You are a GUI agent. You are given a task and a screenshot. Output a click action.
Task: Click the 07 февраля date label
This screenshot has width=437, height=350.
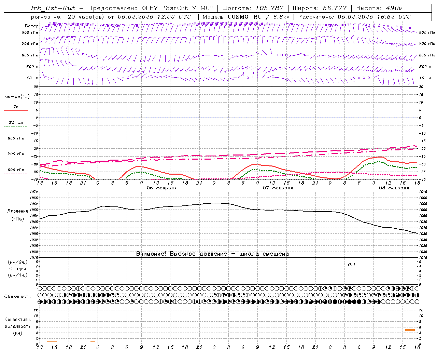pyautogui.click(x=278, y=188)
